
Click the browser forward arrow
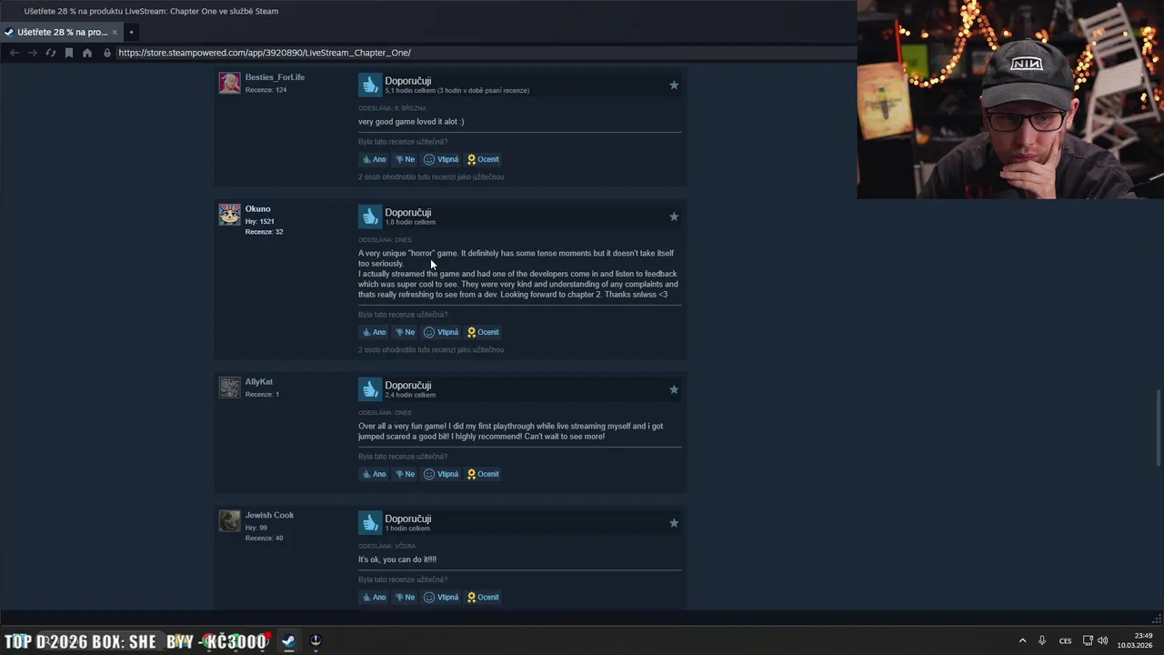[32, 53]
